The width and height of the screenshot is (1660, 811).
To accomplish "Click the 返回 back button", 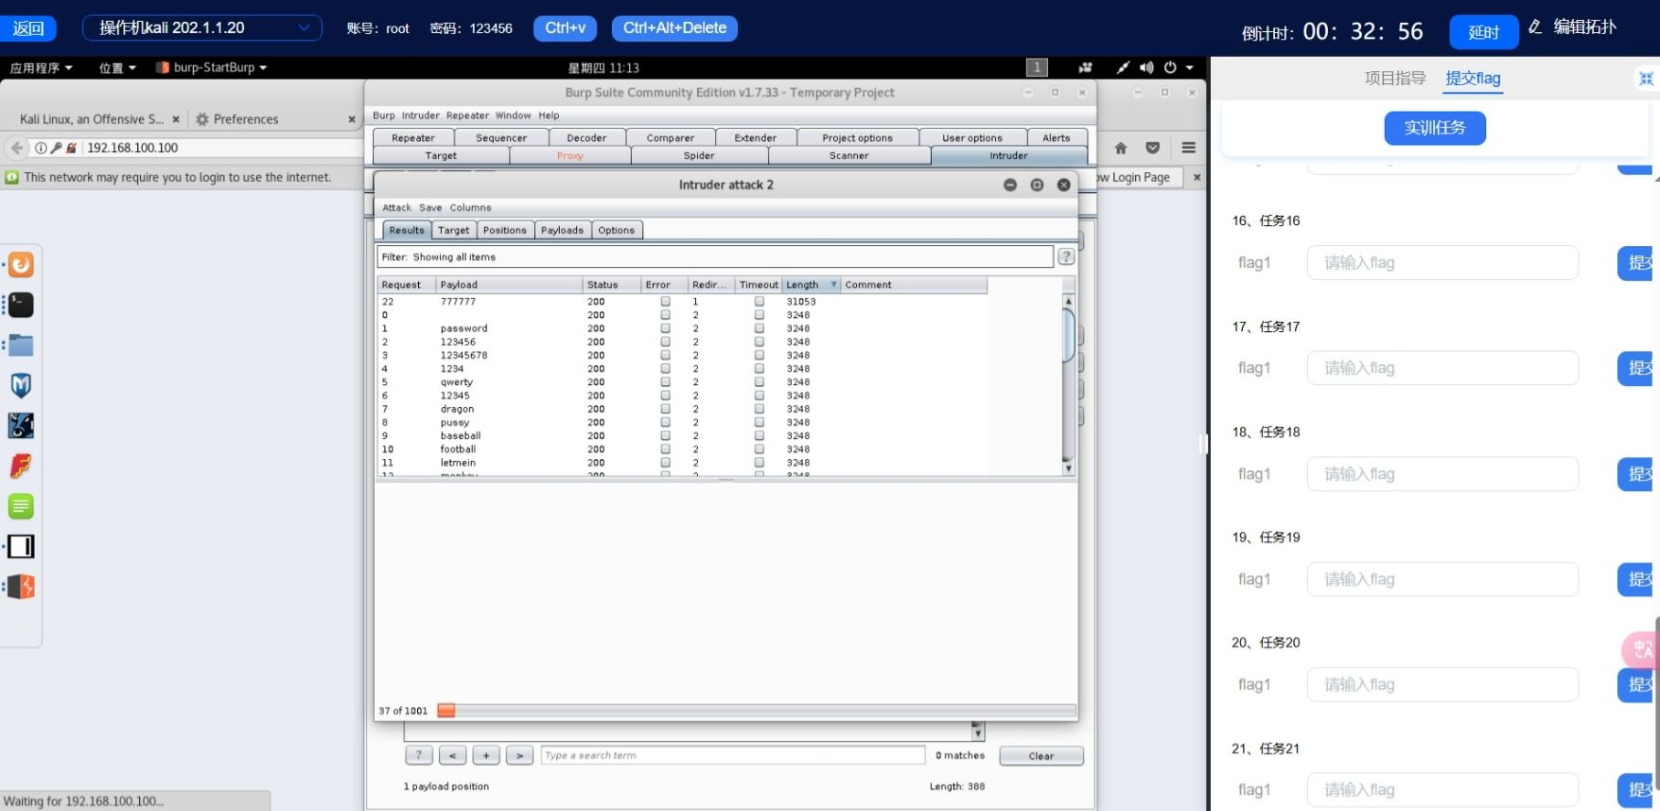I will pyautogui.click(x=28, y=28).
